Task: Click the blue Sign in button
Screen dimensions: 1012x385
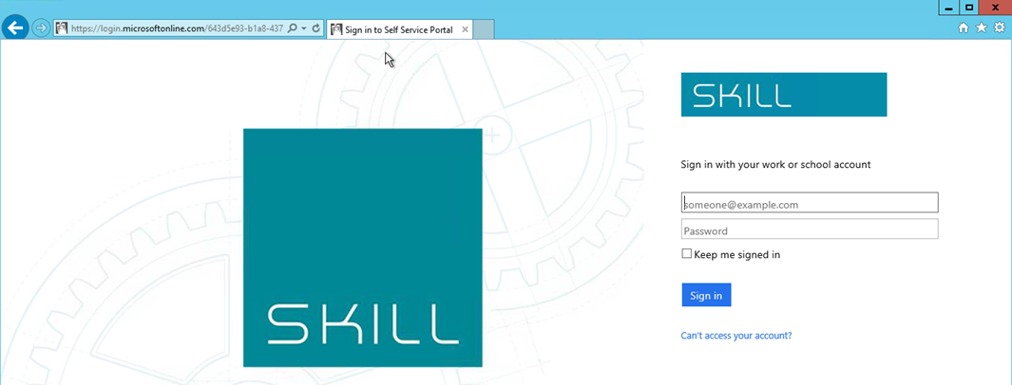Action: [x=706, y=295]
